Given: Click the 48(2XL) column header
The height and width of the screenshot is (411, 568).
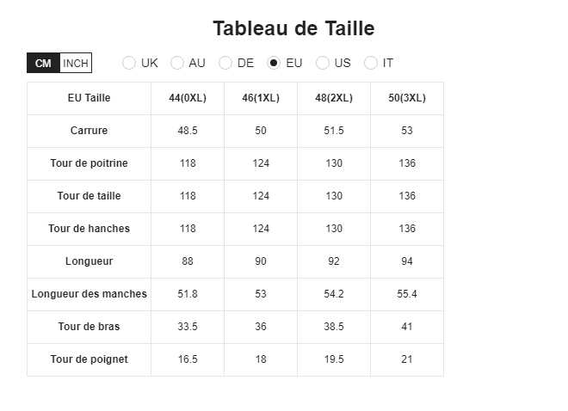Looking at the screenshot, I should click(334, 98).
